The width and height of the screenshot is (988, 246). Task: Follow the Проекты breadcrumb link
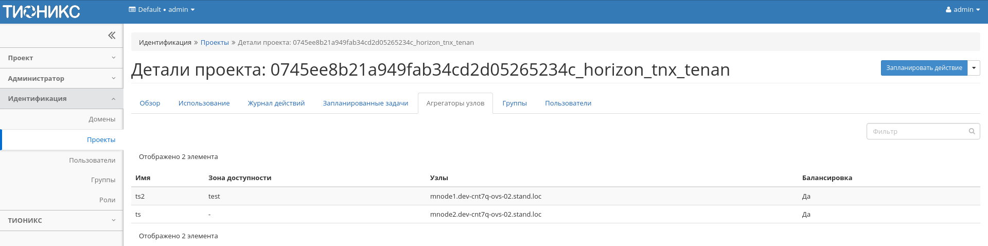pos(215,43)
